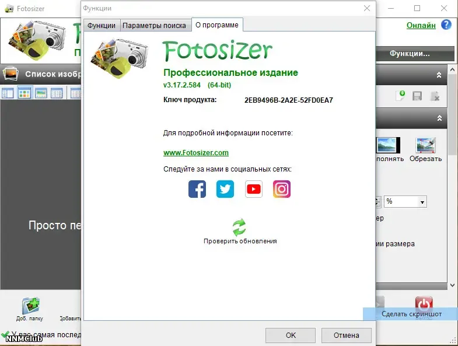This screenshot has width=458, height=346.
Task: Select the Обрезать resize mode icon
Action: 425,145
